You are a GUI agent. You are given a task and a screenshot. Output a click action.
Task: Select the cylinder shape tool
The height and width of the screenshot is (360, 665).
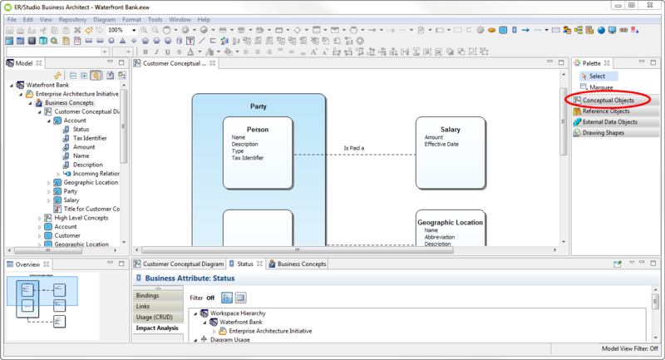(179, 41)
